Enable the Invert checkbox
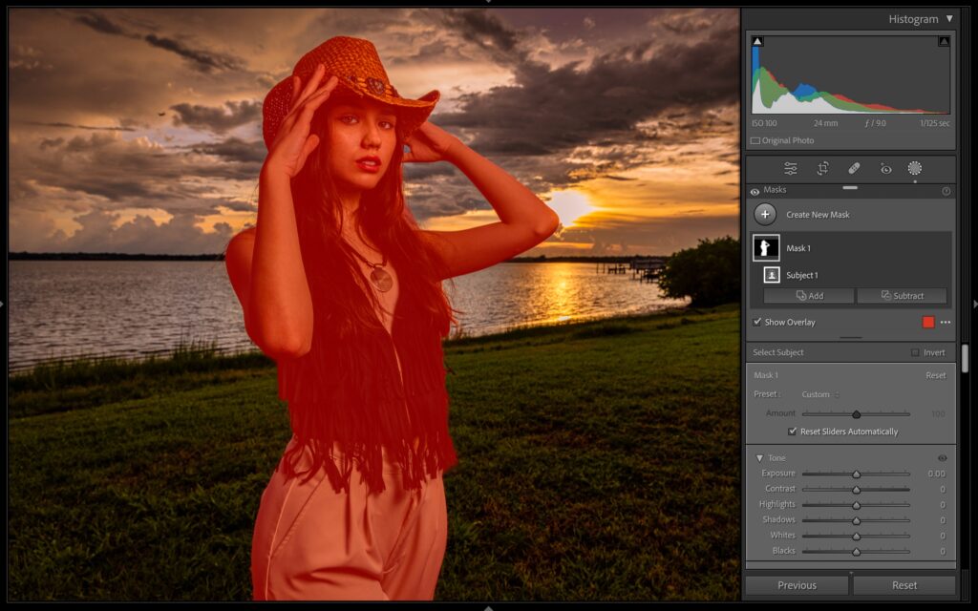The width and height of the screenshot is (978, 611). tap(915, 353)
